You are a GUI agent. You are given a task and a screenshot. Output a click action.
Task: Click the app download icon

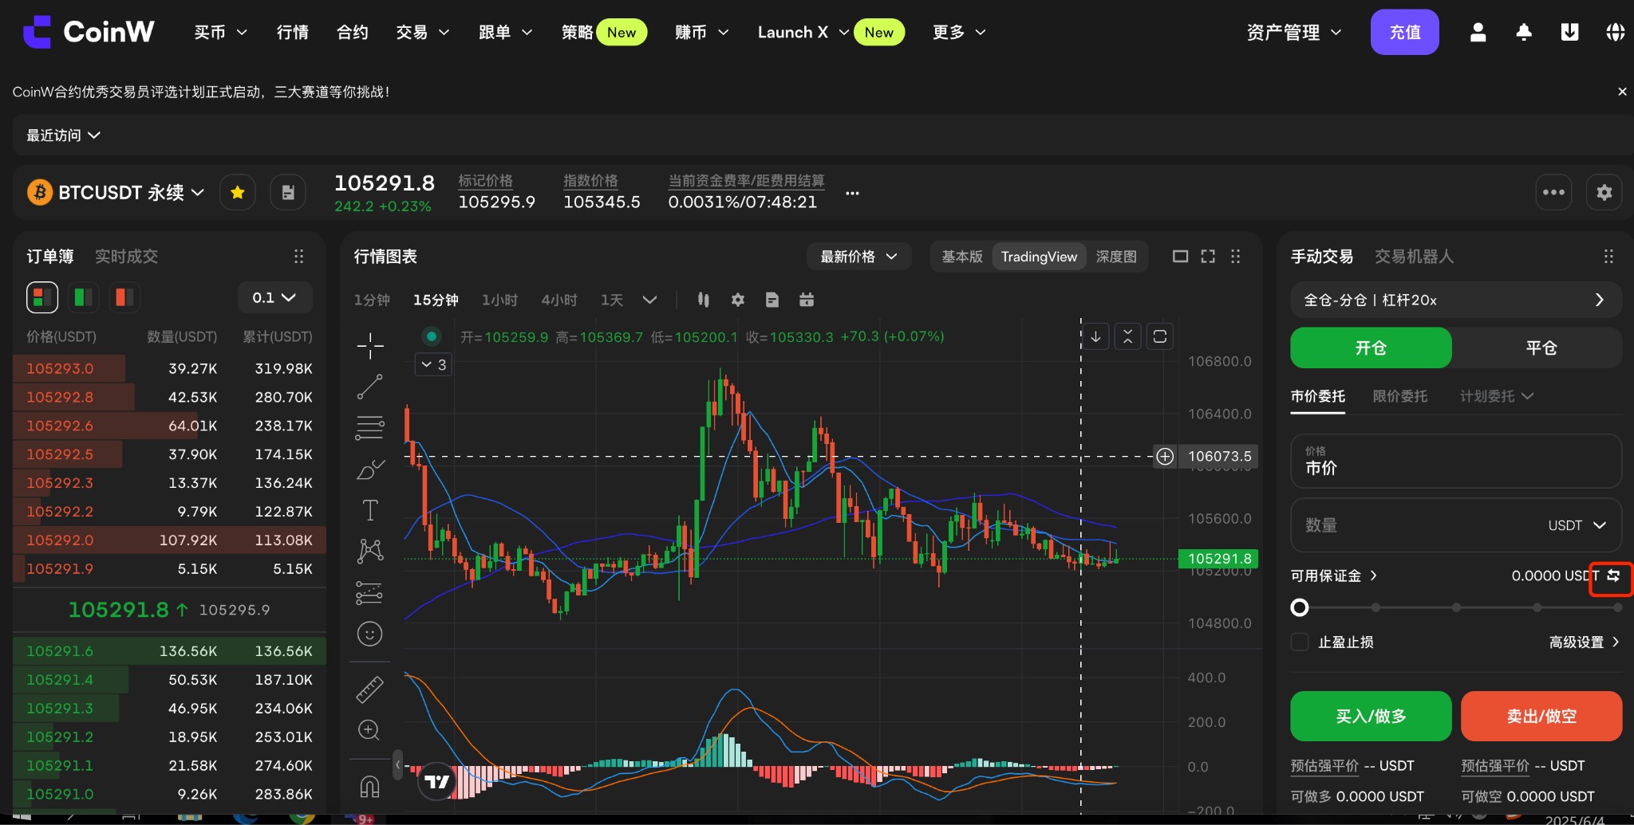(1569, 32)
